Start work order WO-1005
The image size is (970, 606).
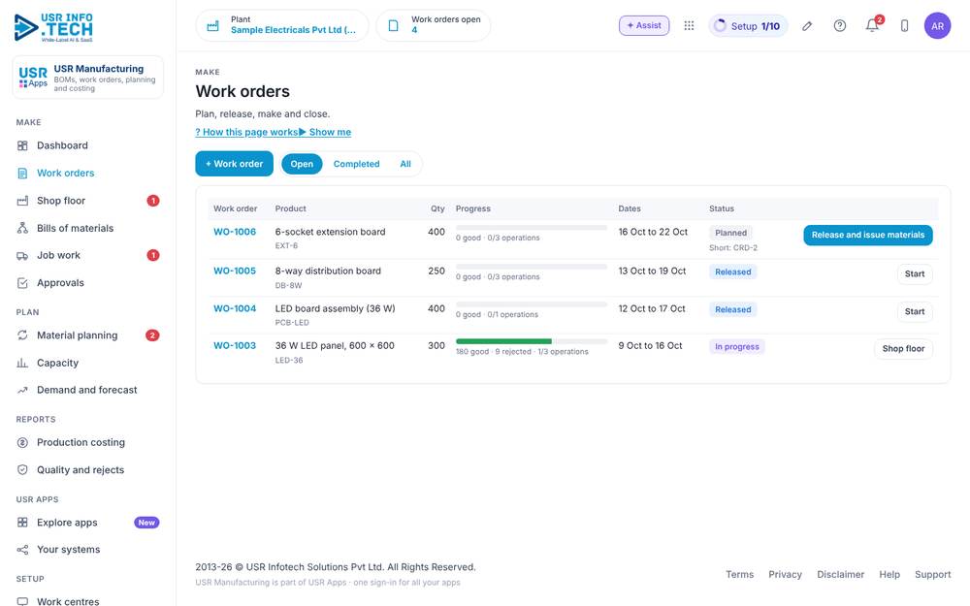click(915, 274)
